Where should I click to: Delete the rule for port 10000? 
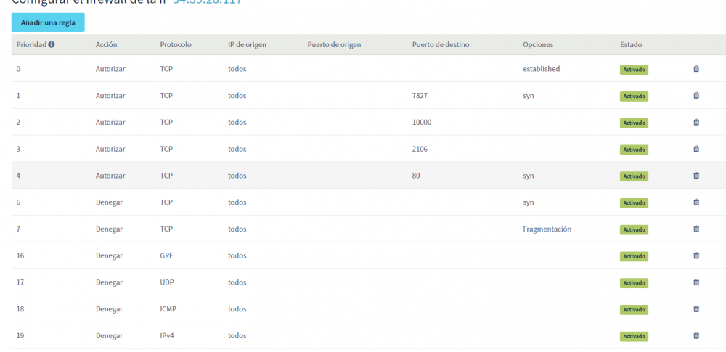click(696, 123)
